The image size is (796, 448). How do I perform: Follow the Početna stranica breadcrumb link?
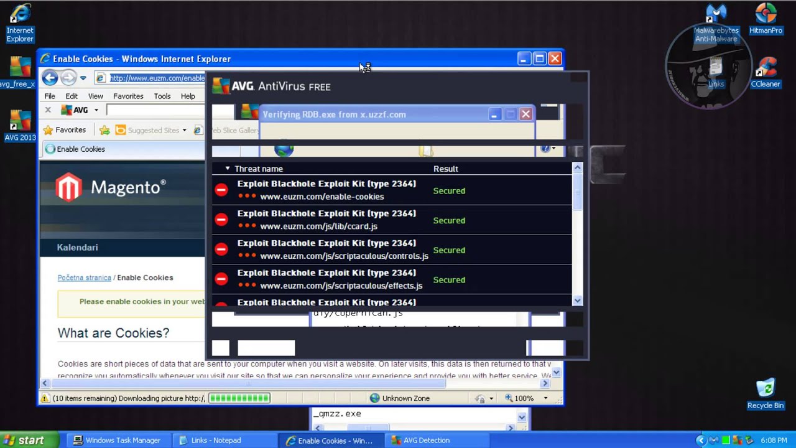pos(84,278)
